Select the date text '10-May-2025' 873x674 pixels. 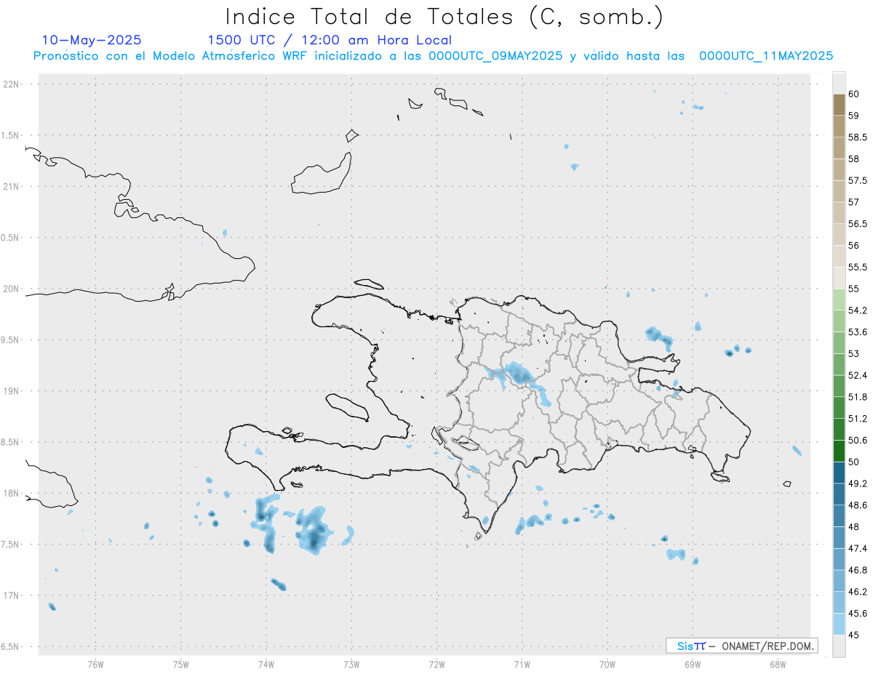pos(92,40)
